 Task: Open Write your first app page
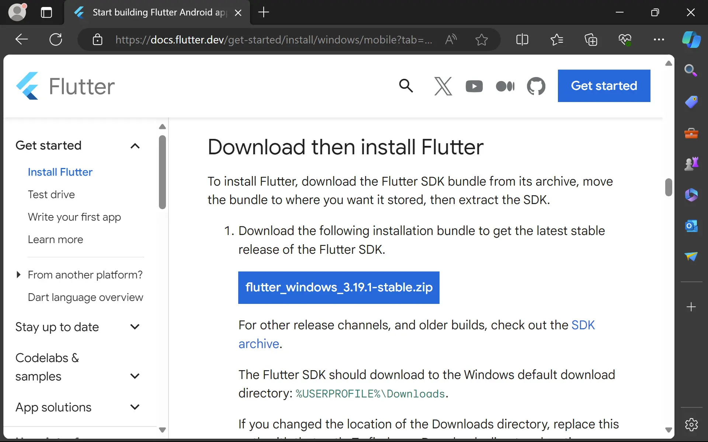(x=74, y=217)
